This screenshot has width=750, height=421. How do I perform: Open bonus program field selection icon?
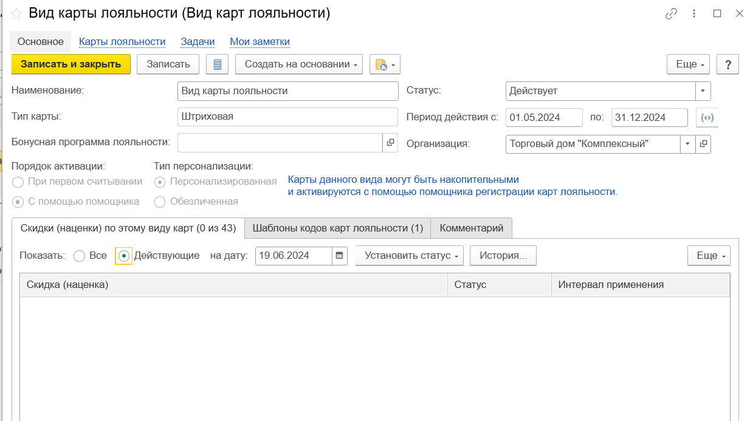pyautogui.click(x=390, y=143)
